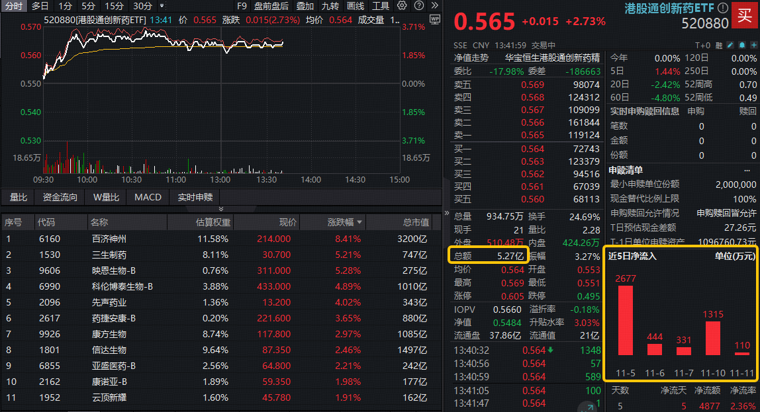Click 港股通创新药ETF title
This screenshot has height=412, width=760.
[x=669, y=8]
